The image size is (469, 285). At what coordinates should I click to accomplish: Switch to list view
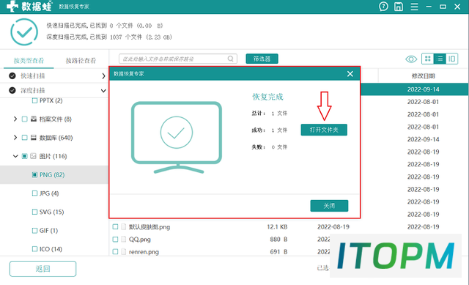point(440,59)
